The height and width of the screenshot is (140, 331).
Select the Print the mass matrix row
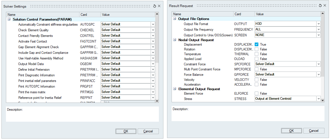[32, 92]
